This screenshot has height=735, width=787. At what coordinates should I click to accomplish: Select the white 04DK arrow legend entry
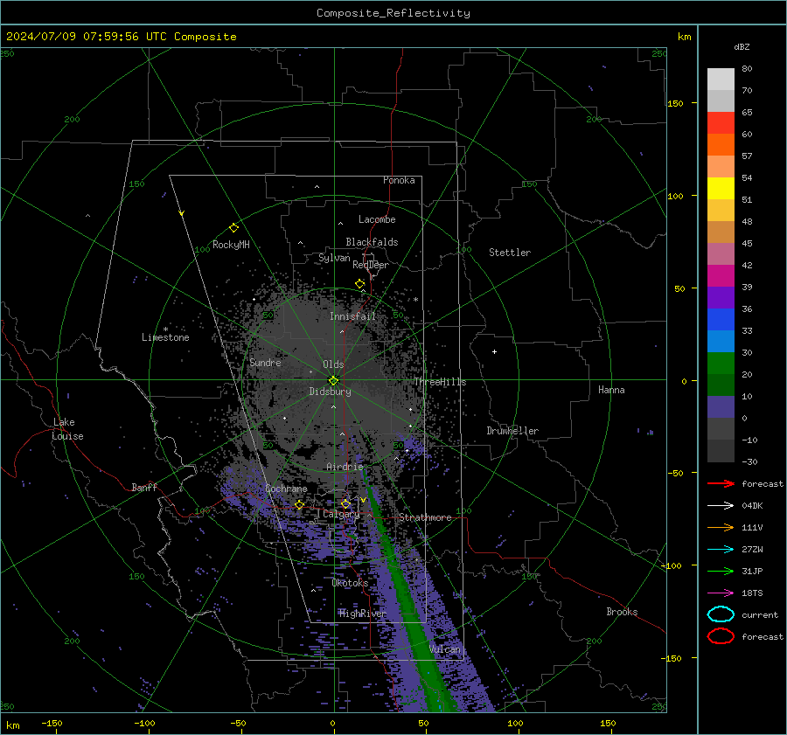[721, 505]
